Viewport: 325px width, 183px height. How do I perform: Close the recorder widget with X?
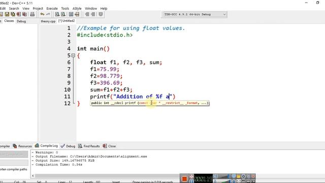pos(253,176)
